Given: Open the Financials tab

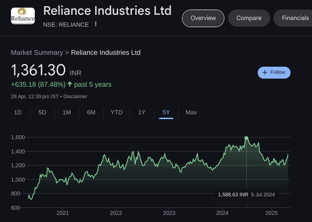Looking at the screenshot, I should pyautogui.click(x=294, y=18).
